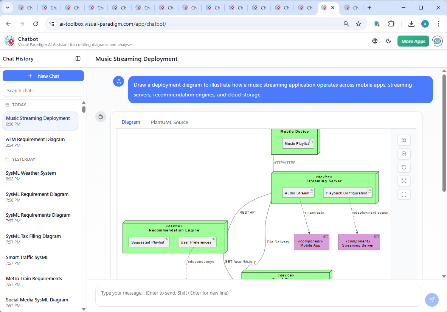Screen dimensions: 447x312
Task: Expand the diagram to fill the viewer
Action: click(404, 181)
